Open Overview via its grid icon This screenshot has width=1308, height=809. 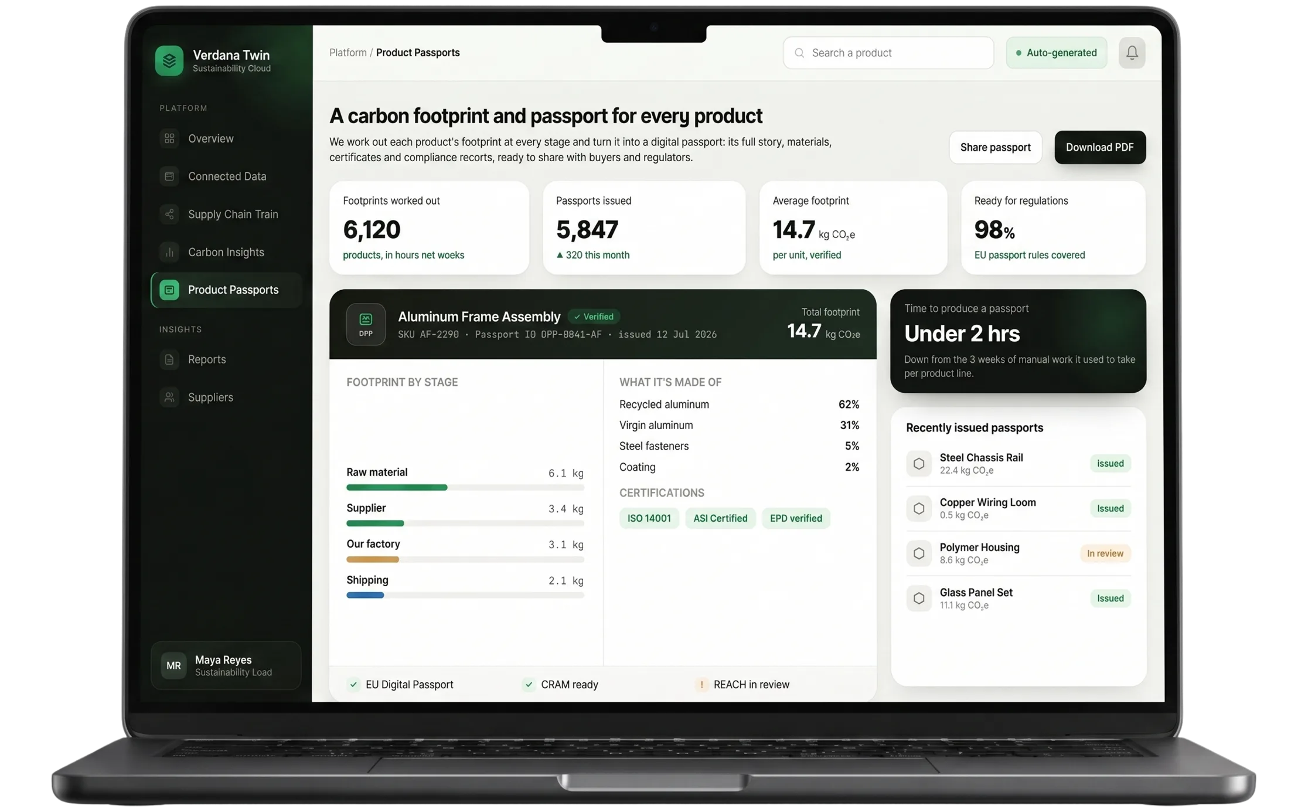click(x=169, y=138)
